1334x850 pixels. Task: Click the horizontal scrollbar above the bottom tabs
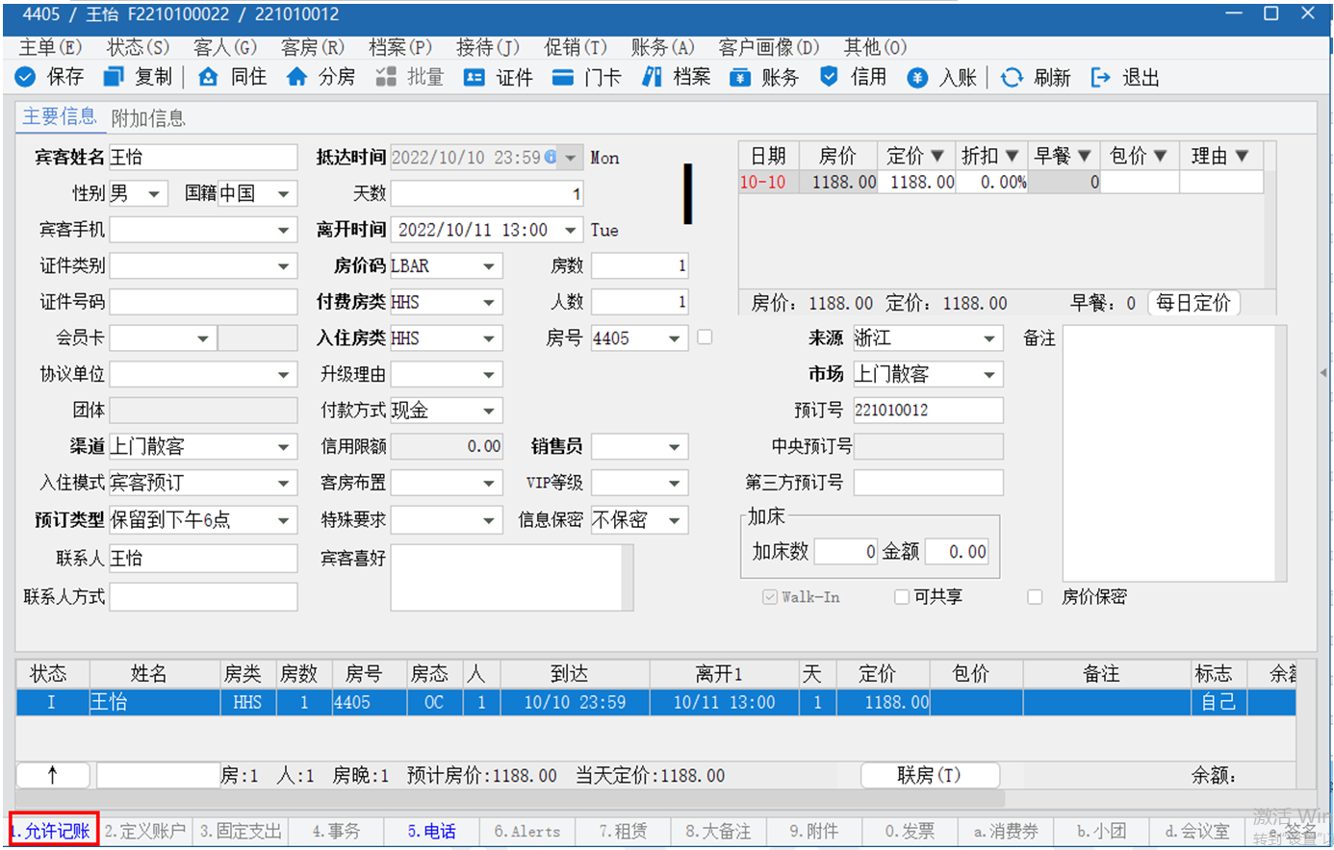[510, 799]
